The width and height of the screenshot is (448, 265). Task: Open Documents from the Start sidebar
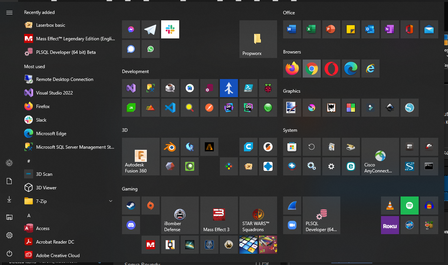coord(9,181)
